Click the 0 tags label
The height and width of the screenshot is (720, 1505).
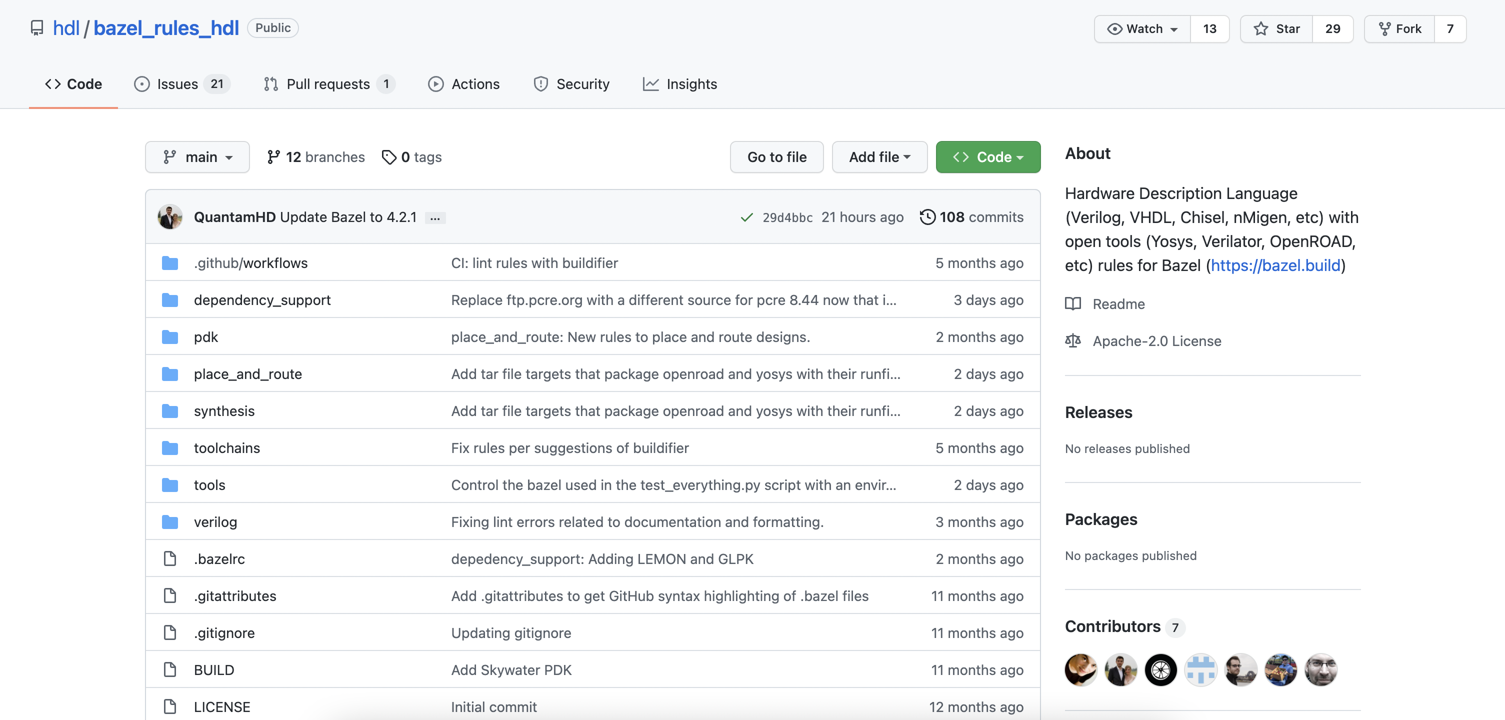[412, 157]
